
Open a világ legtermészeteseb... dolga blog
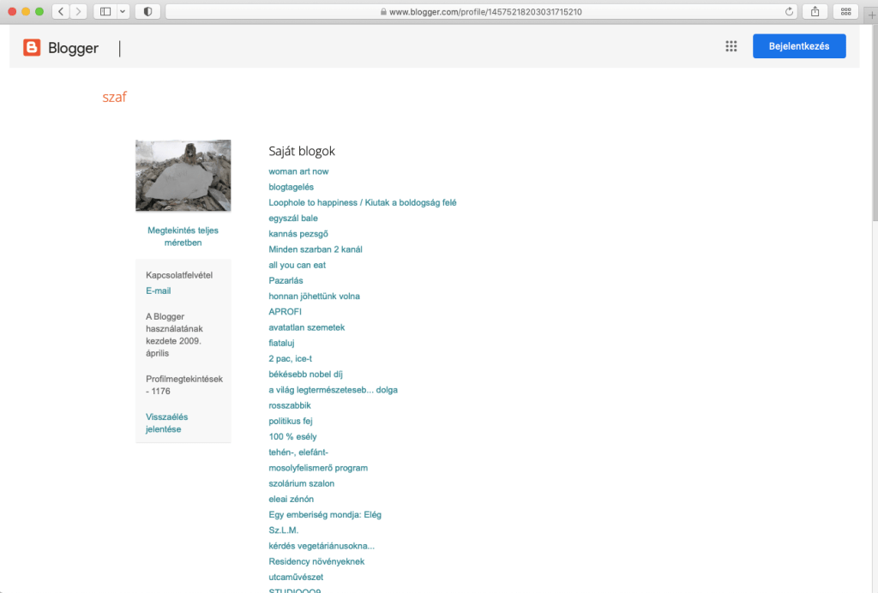point(334,390)
